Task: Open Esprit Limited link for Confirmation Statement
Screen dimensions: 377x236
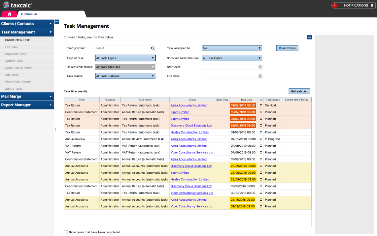Action: point(180,112)
